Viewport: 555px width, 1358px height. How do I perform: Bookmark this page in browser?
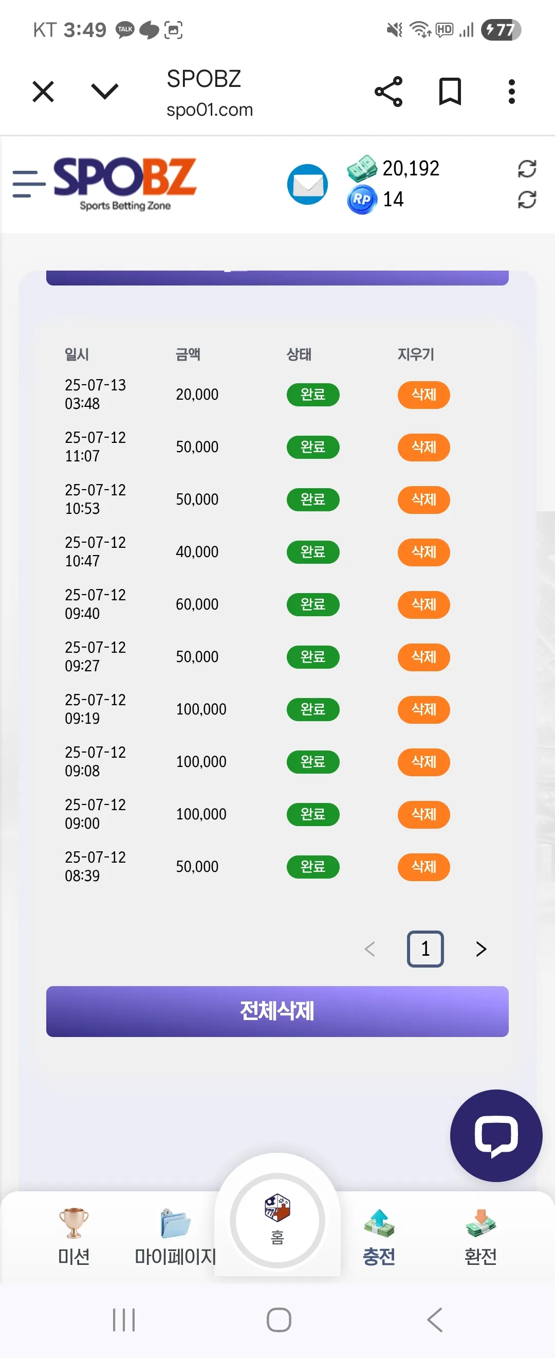coord(450,92)
